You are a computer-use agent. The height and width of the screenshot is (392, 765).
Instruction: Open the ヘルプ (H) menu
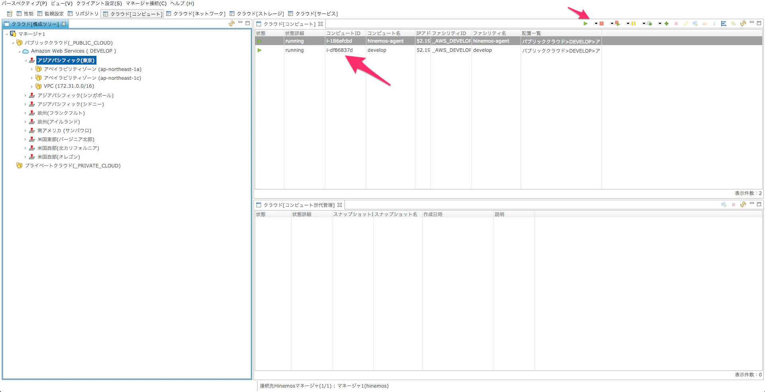[x=182, y=3]
